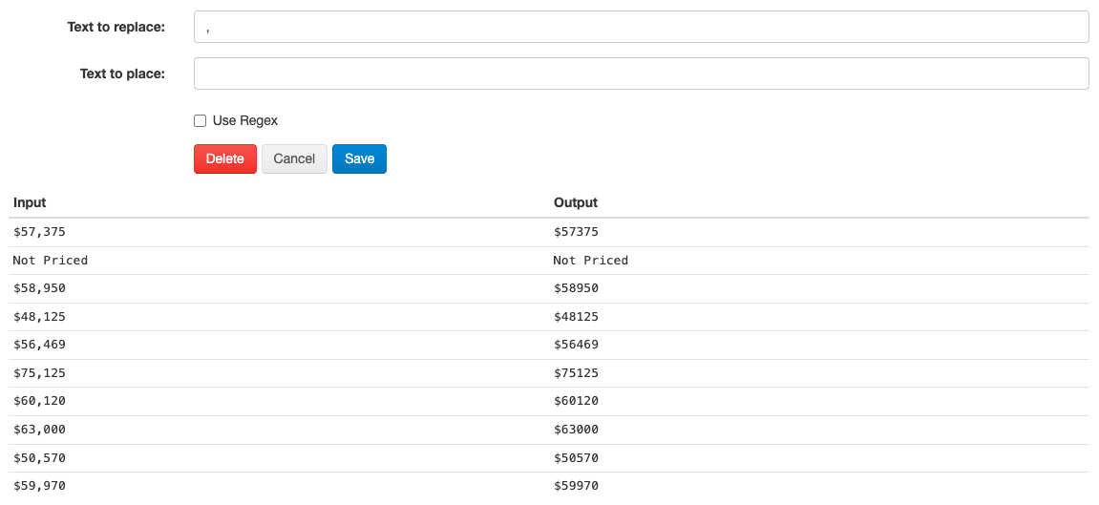Click 'Not Priced' in the Input column
The height and width of the screenshot is (505, 1099).
51,261
